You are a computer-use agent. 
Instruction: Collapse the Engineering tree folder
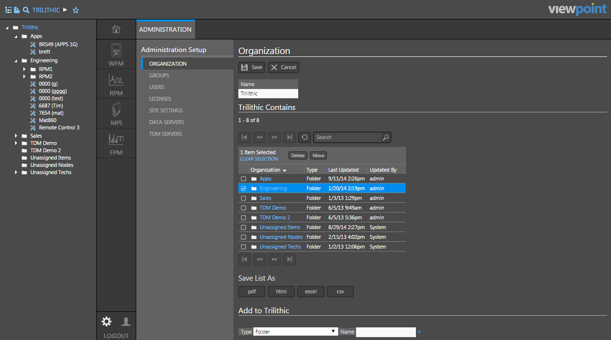16,61
